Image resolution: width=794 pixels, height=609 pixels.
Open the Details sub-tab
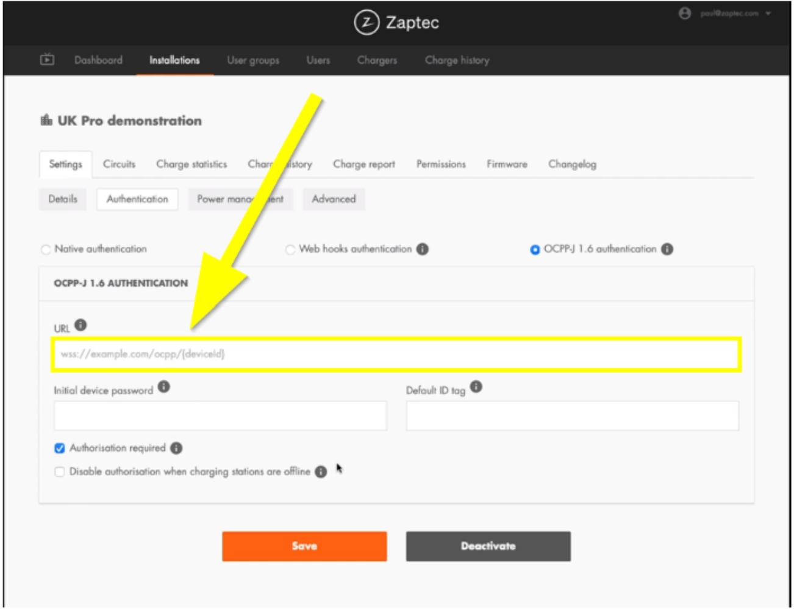click(63, 199)
